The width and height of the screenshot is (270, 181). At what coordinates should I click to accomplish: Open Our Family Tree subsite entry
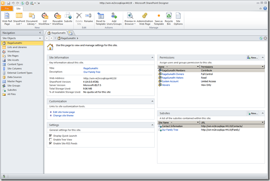pos(170,130)
